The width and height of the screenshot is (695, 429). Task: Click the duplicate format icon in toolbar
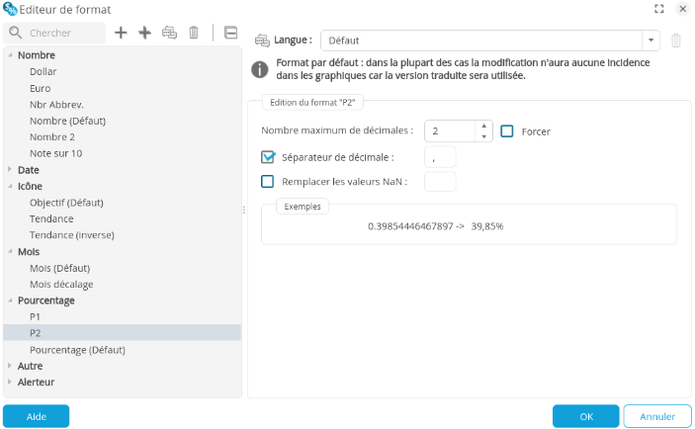point(169,33)
